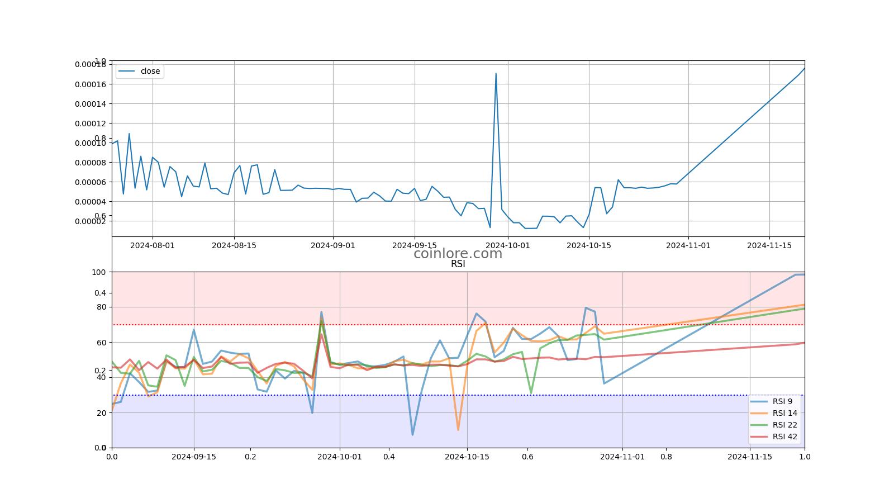Select RSI 14 legend label

pyautogui.click(x=785, y=413)
